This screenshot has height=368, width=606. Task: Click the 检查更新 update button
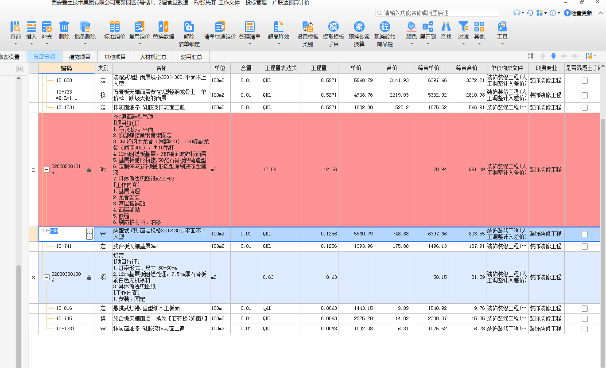(x=578, y=13)
